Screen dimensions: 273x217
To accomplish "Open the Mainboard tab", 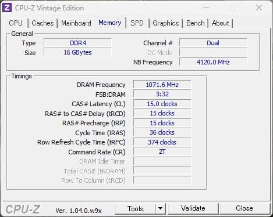I will tap(76, 23).
